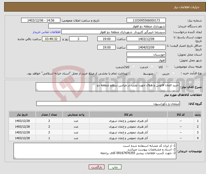The image size is (206, 174).
Task: Click the کد کالا column header
Action: pyautogui.click(x=181, y=115)
